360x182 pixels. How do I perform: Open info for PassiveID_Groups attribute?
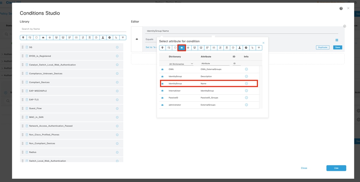[246, 98]
